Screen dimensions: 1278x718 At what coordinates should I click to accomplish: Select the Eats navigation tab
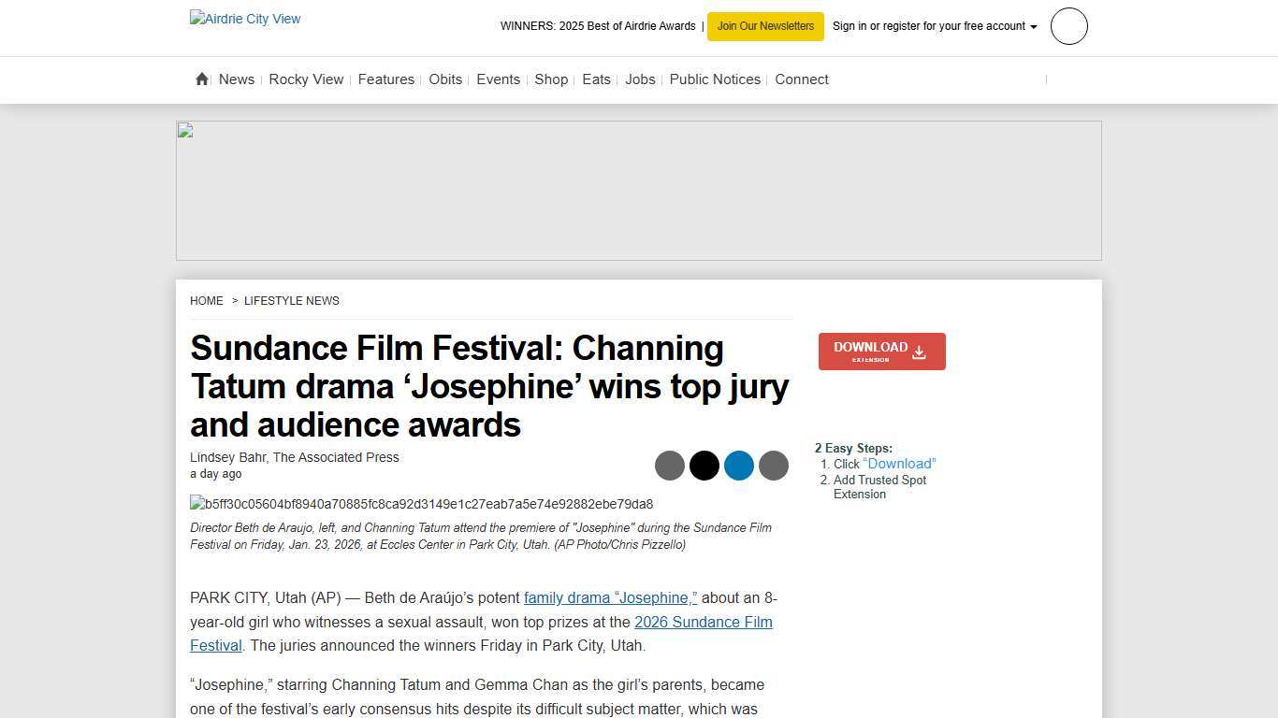596,79
